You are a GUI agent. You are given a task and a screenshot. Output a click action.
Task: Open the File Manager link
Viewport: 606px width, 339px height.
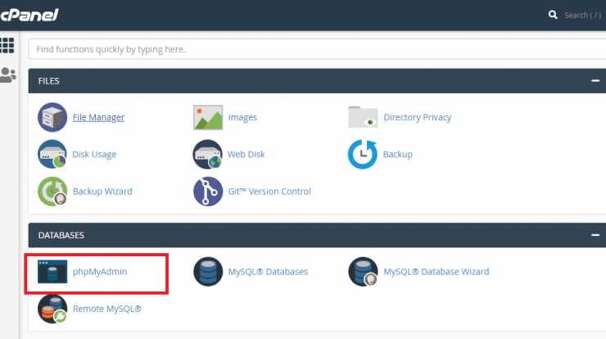tap(98, 117)
